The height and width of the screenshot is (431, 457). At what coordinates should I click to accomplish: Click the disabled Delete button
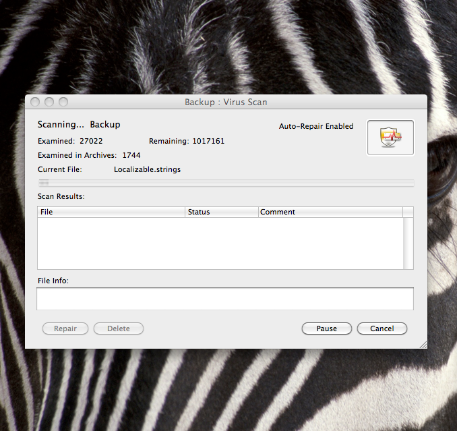coord(119,328)
